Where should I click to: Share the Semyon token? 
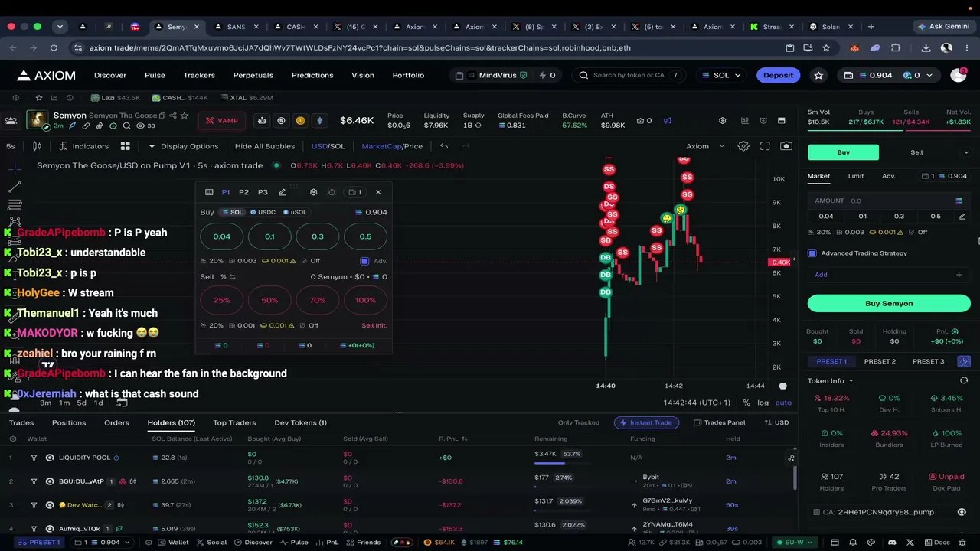[173, 116]
